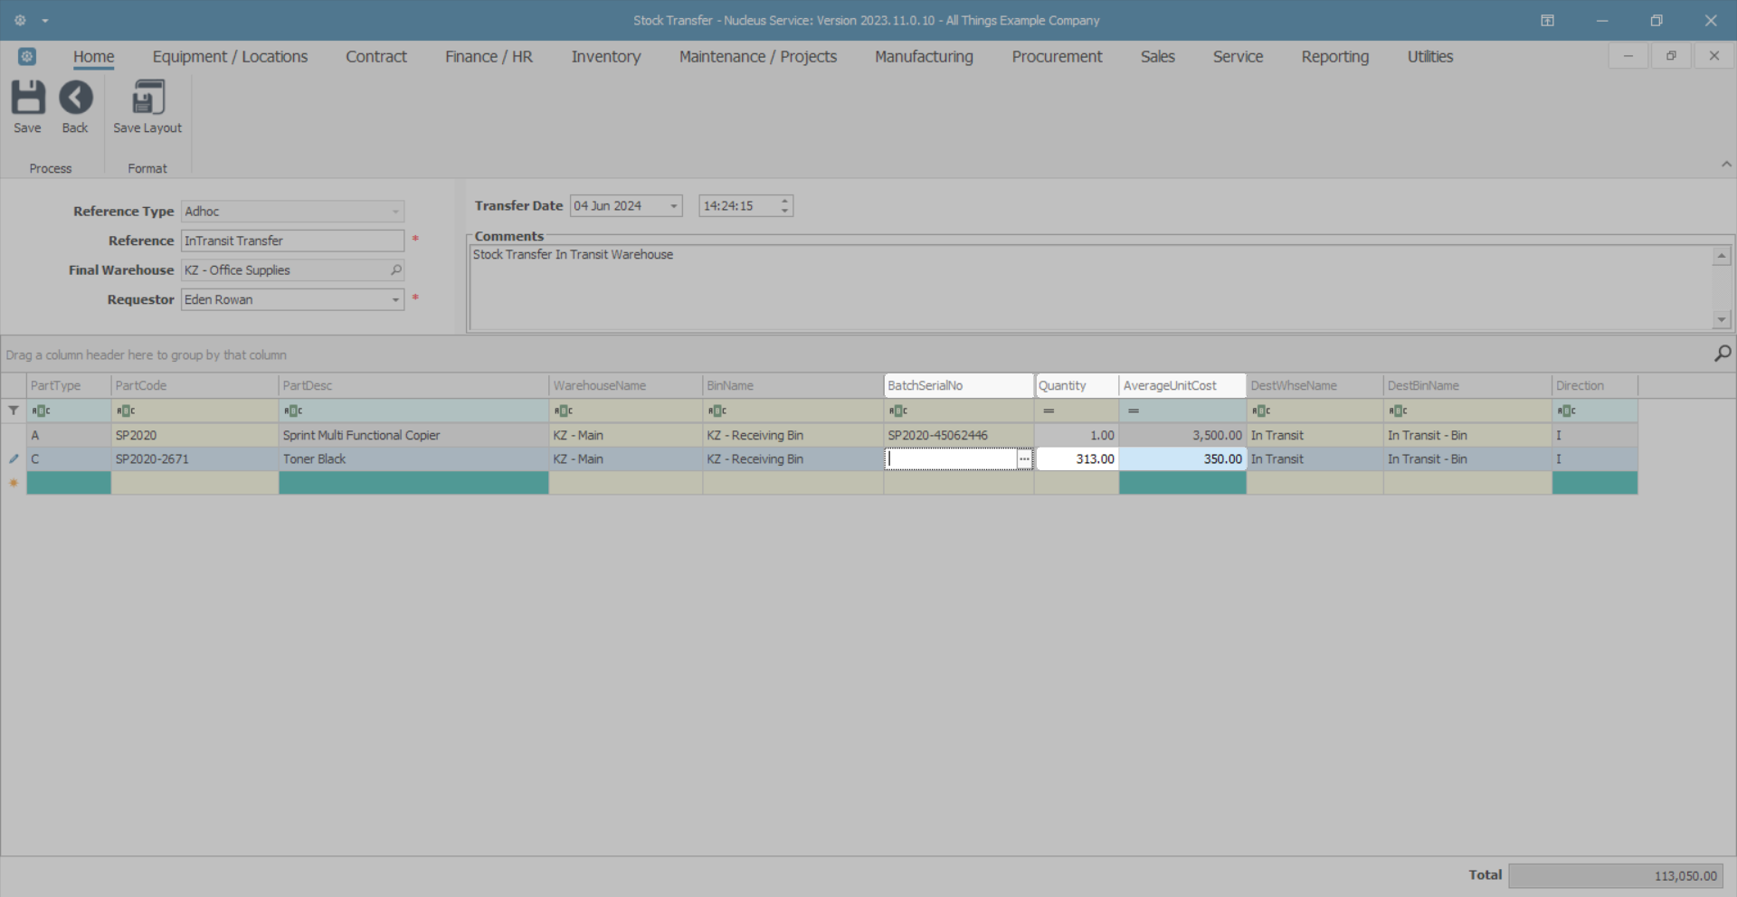Sort by PartCode column header
The image size is (1737, 897).
pyautogui.click(x=195, y=385)
